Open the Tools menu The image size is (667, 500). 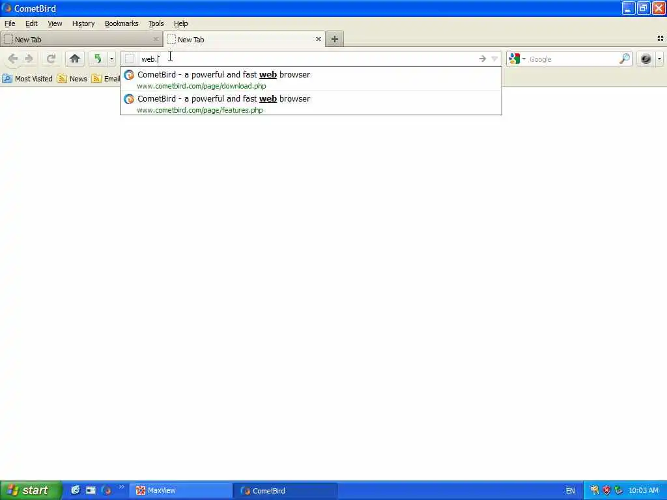(156, 23)
